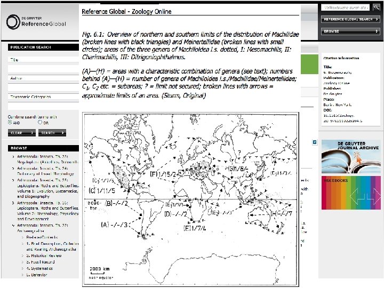Click the Author input field

(x=43, y=87)
